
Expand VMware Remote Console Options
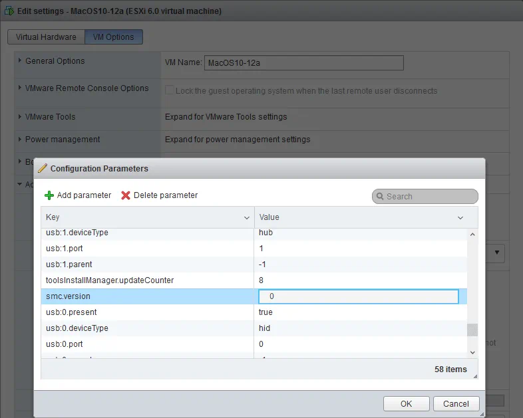click(x=20, y=88)
